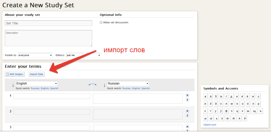271x132 pixels.
Task: Click the Import Data button
Action: 37,74
